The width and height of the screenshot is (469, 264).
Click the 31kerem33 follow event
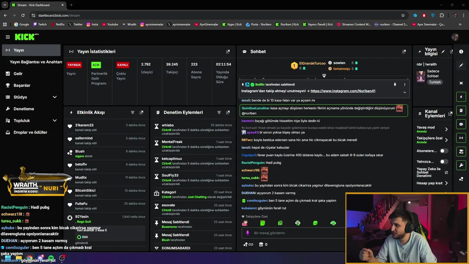(x=106, y=127)
